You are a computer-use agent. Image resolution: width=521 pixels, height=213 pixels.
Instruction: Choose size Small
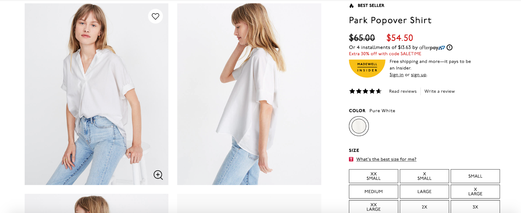pos(475,176)
